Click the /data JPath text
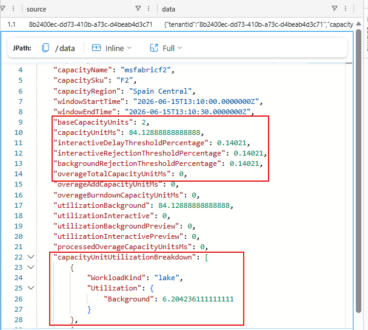368x330 pixels. tap(65, 48)
